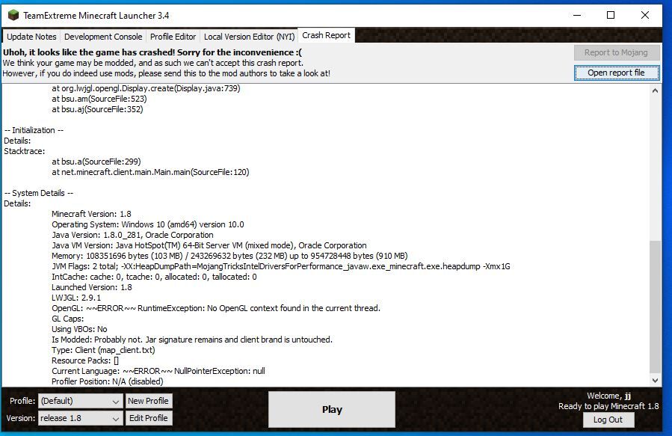Click the 'Resource Packs: []' line
The width and height of the screenshot is (672, 436).
(85, 360)
